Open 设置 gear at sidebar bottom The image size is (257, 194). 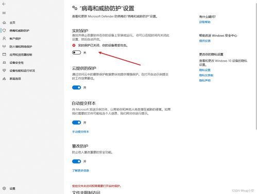pos(4,188)
